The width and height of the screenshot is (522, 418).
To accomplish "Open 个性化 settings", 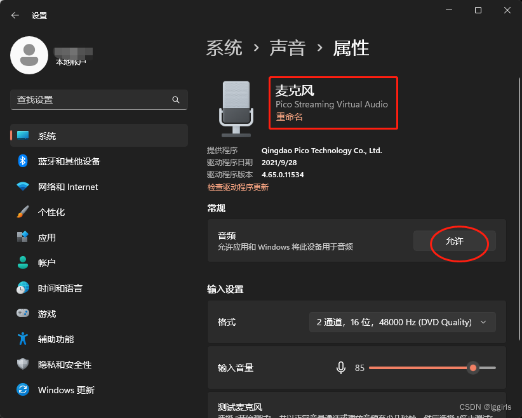I will click(99, 212).
